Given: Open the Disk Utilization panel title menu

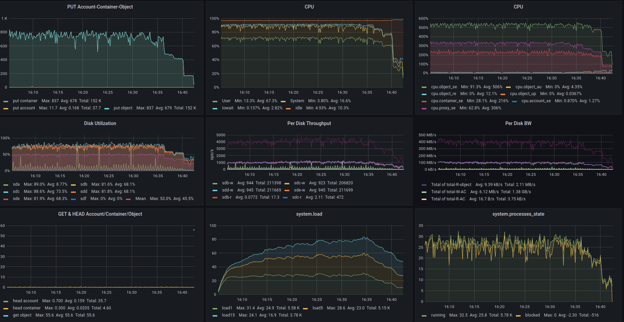Looking at the screenshot, I should click(x=100, y=123).
